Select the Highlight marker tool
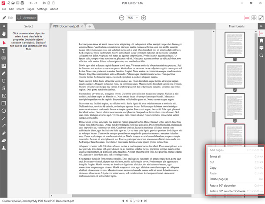Screen dimensions: 265x204 coord(4,73)
